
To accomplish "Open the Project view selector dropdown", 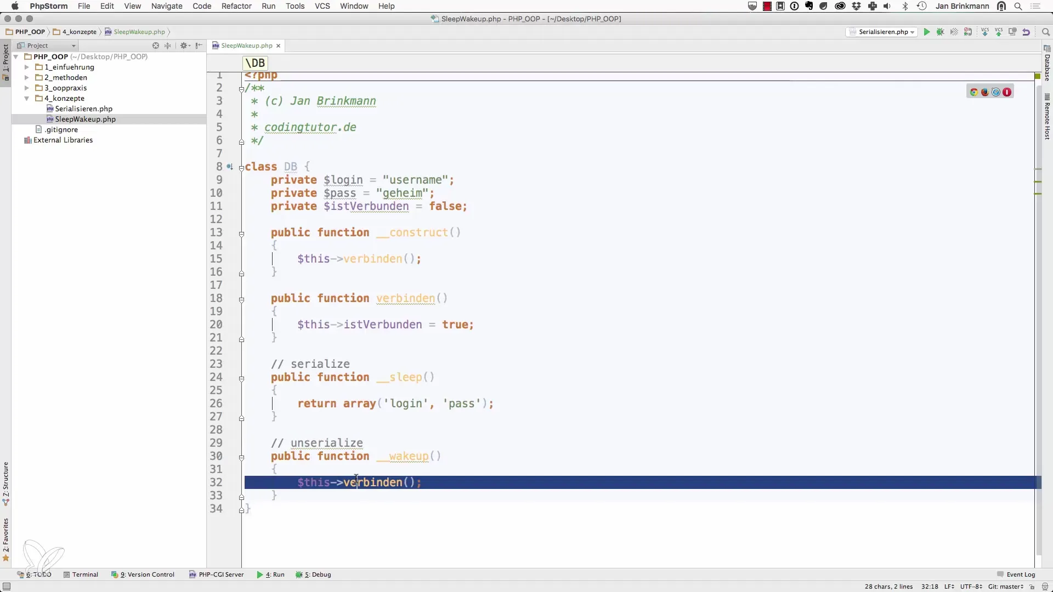I will click(47, 45).
